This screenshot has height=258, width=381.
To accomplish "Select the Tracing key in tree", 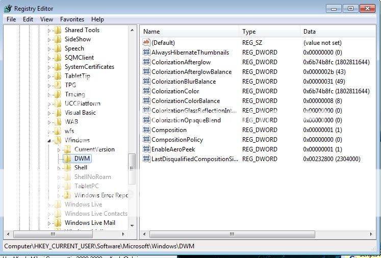I will (75, 94).
